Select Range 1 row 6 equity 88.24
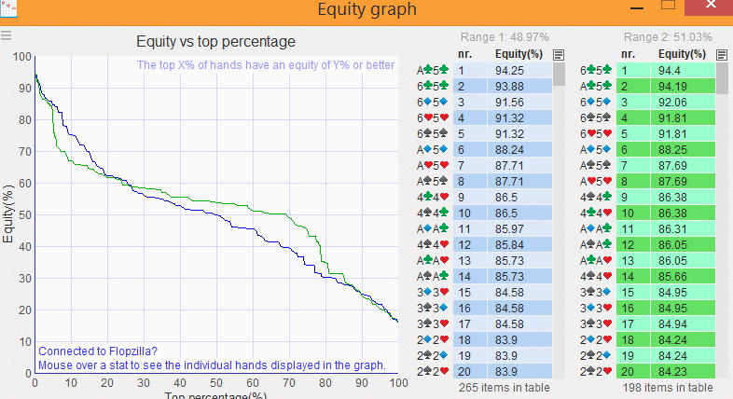Screen dimensions: 733x399 point(519,150)
